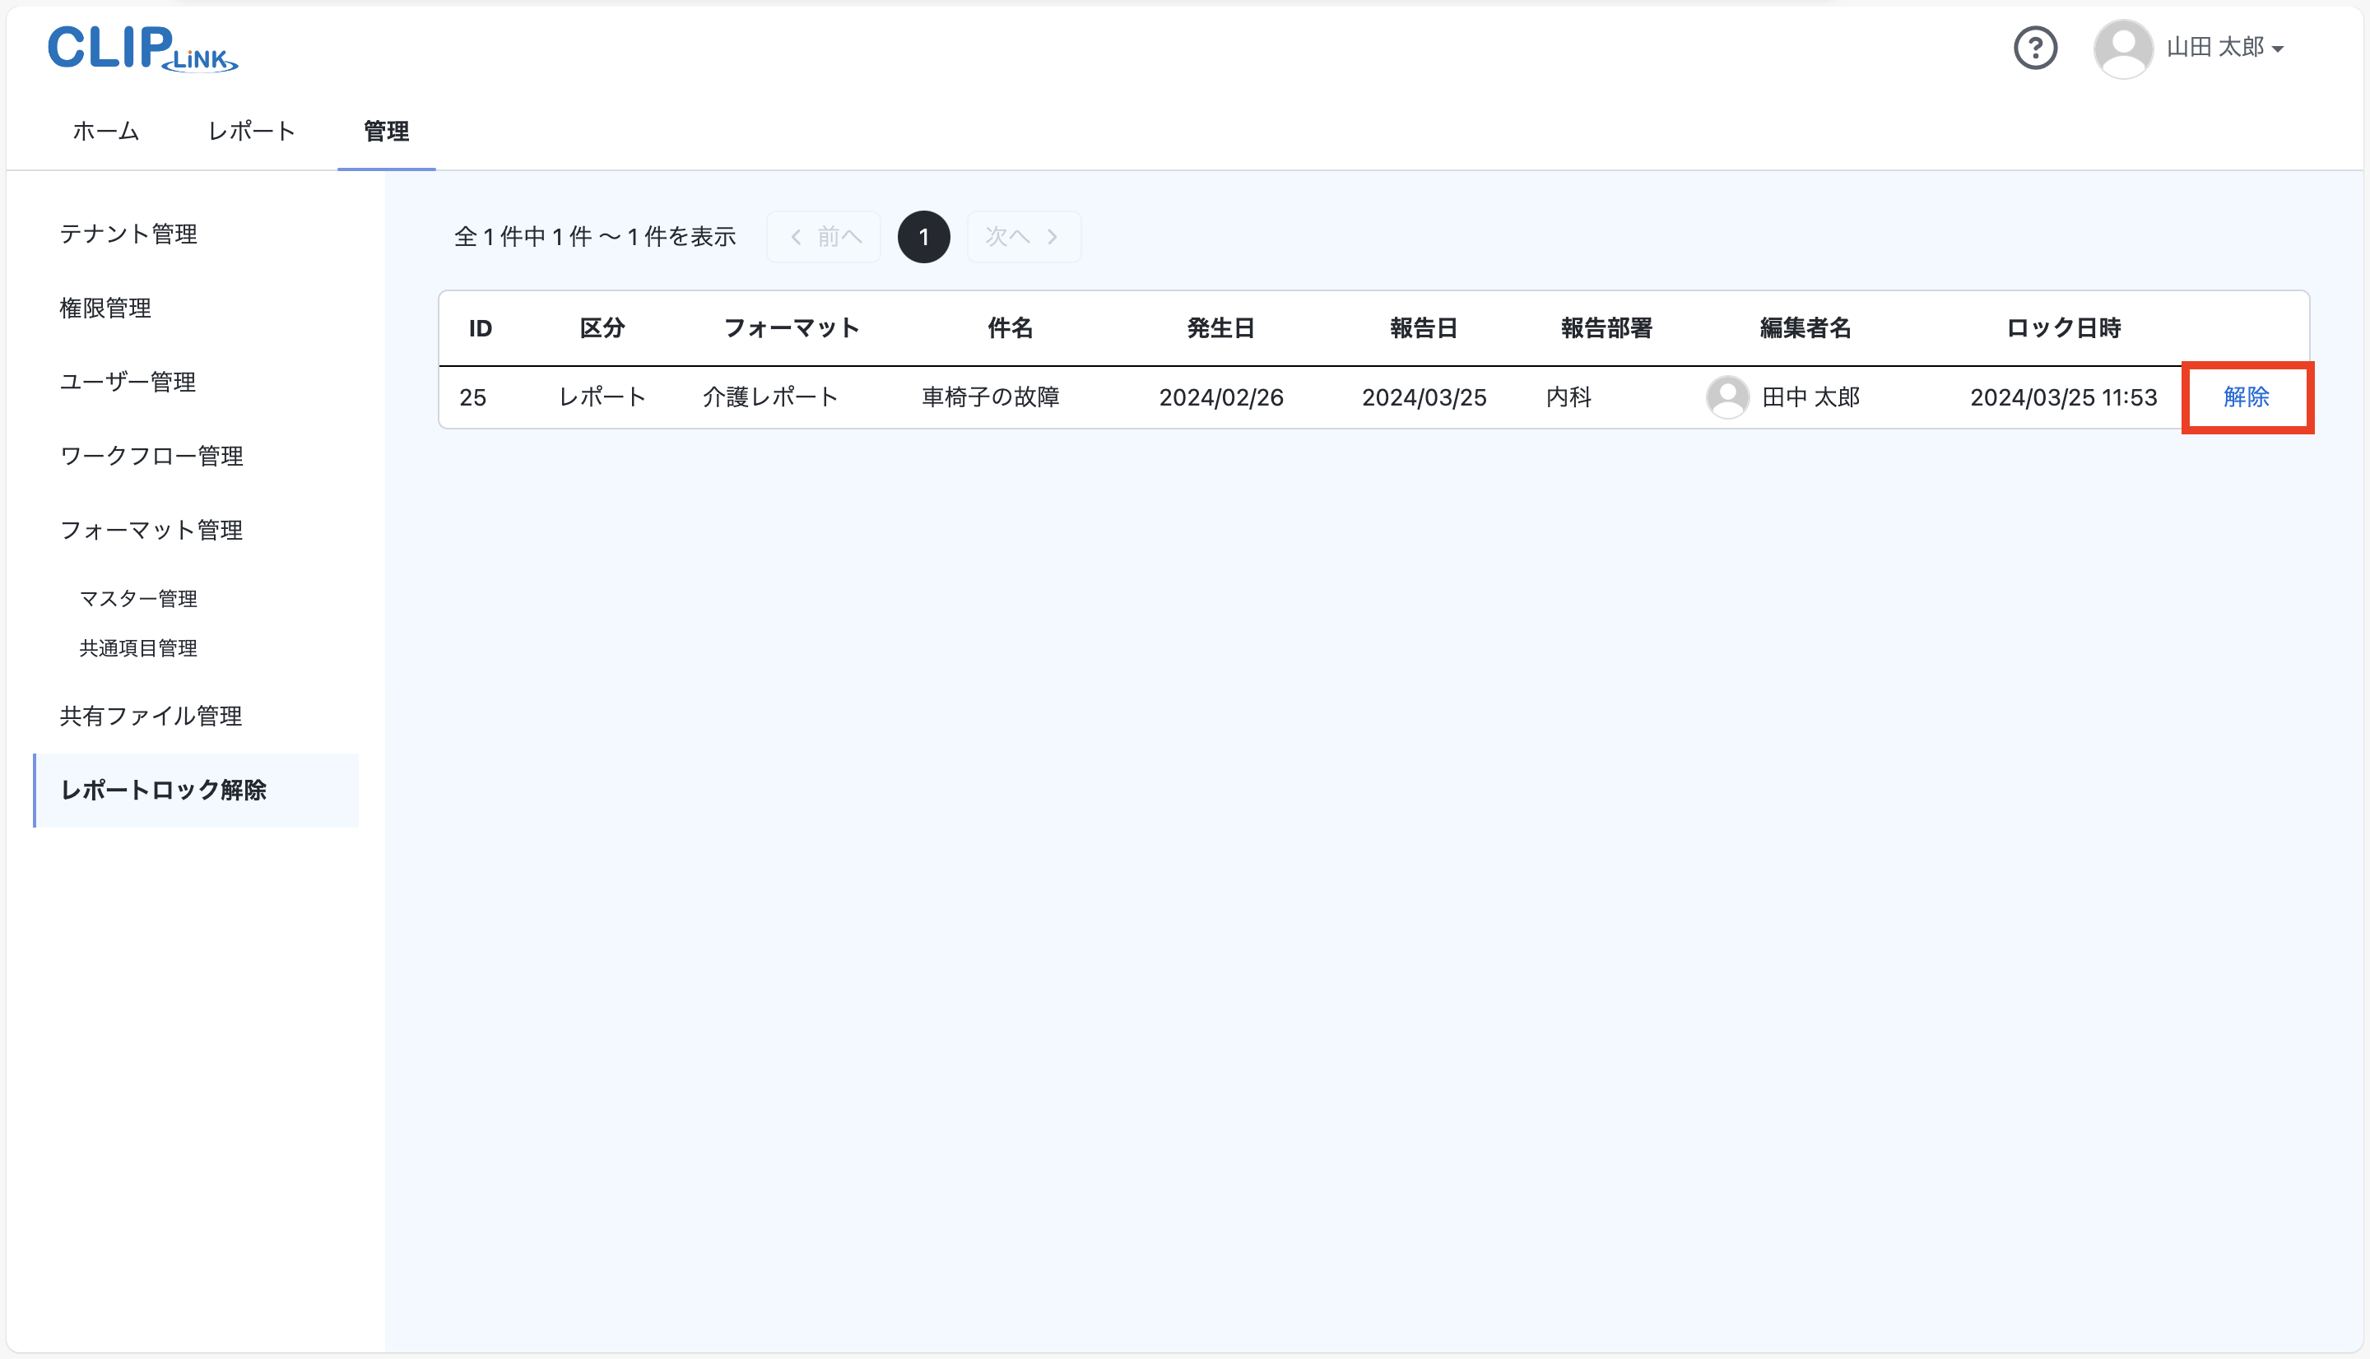2370x1359 pixels.
Task: Select マスター管理 under フォーマット管理
Action: pos(138,598)
